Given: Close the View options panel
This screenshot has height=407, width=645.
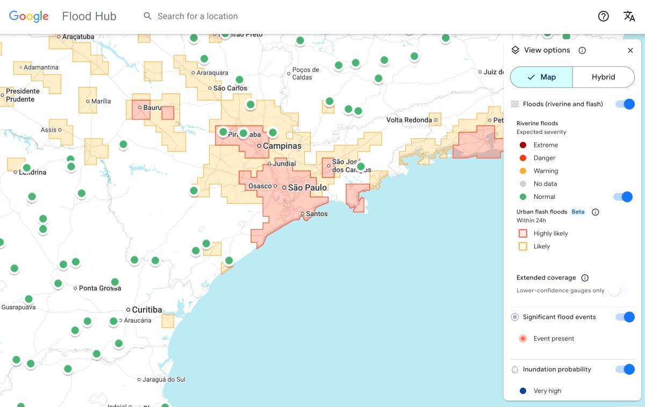Looking at the screenshot, I should click(x=630, y=51).
